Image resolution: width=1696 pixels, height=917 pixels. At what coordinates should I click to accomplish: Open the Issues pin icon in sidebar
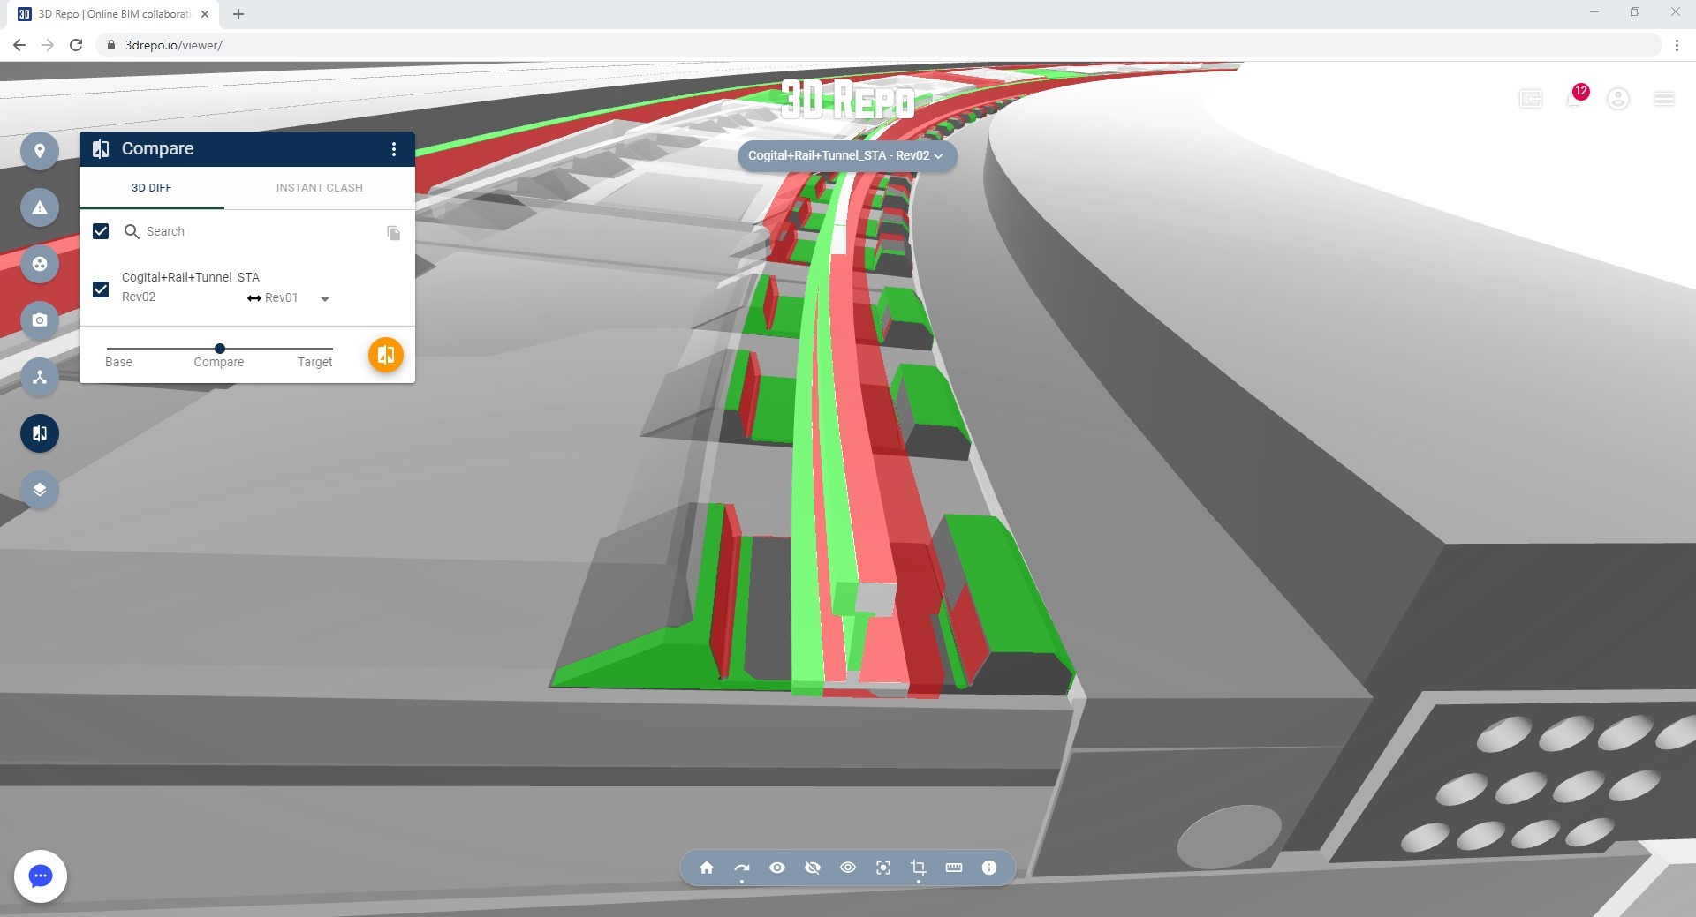click(40, 151)
